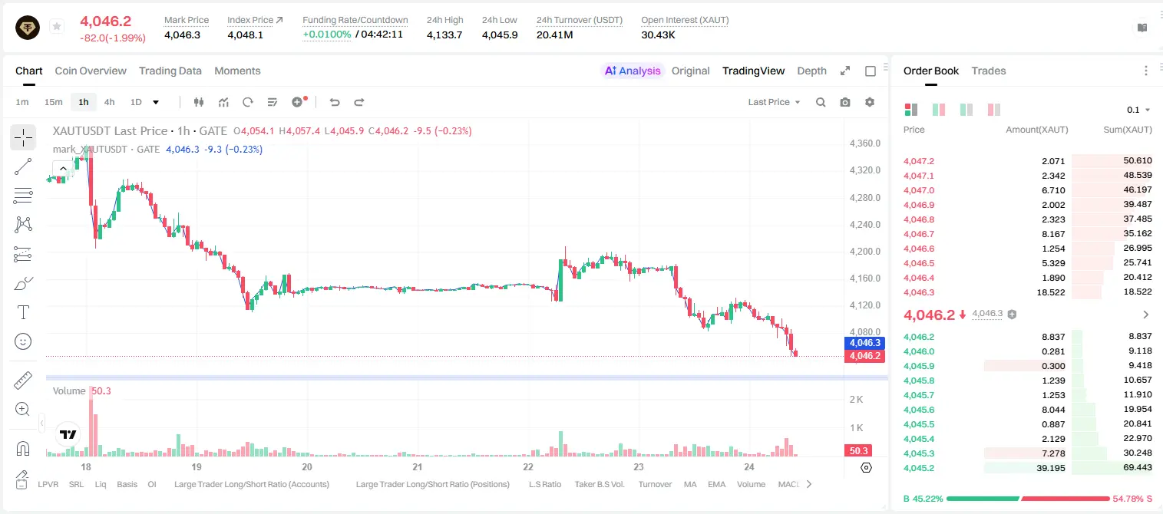Open the 0.1 price grouping dropdown
The width and height of the screenshot is (1163, 514).
(1138, 110)
